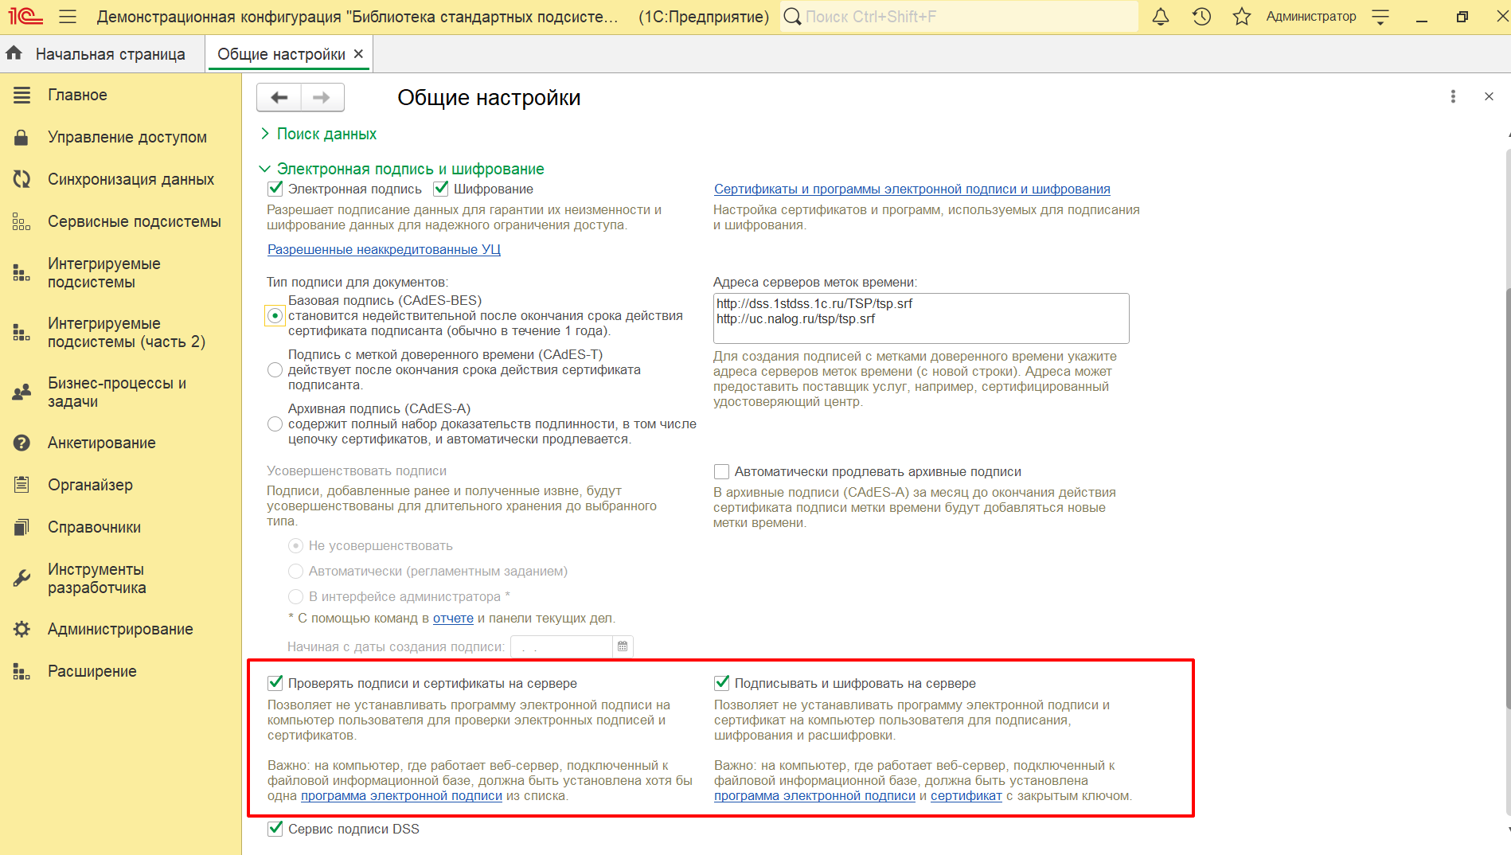Open Сертификаты и программы электронной подписи link
Viewport: 1511px width, 855px height.
(x=912, y=189)
